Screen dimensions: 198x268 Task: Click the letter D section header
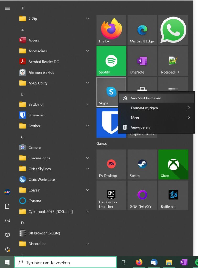pos(23,223)
